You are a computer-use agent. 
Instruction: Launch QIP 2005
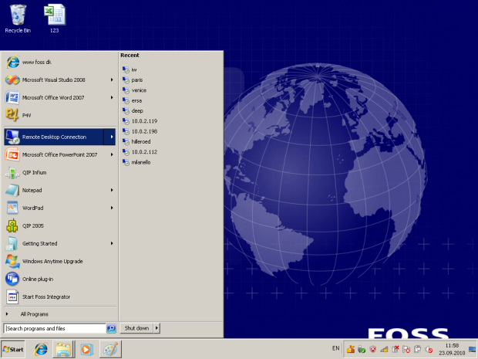coord(59,225)
